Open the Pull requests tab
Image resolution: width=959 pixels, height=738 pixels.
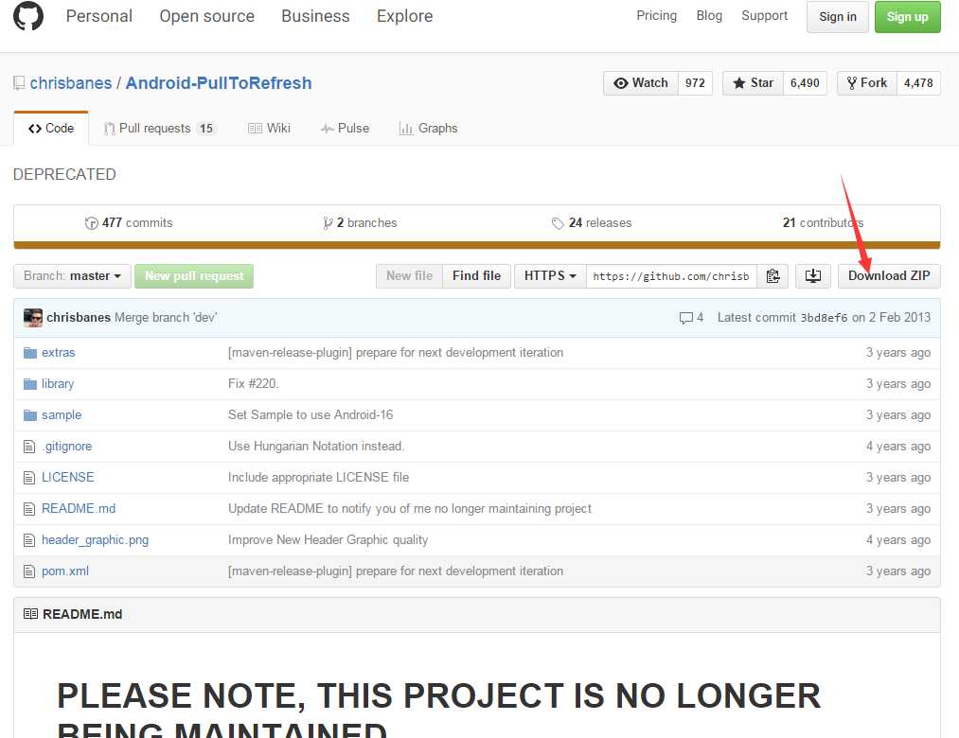159,129
